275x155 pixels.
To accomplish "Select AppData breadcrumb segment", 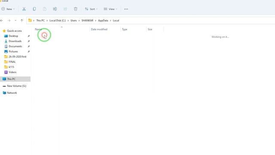I will click(103, 21).
